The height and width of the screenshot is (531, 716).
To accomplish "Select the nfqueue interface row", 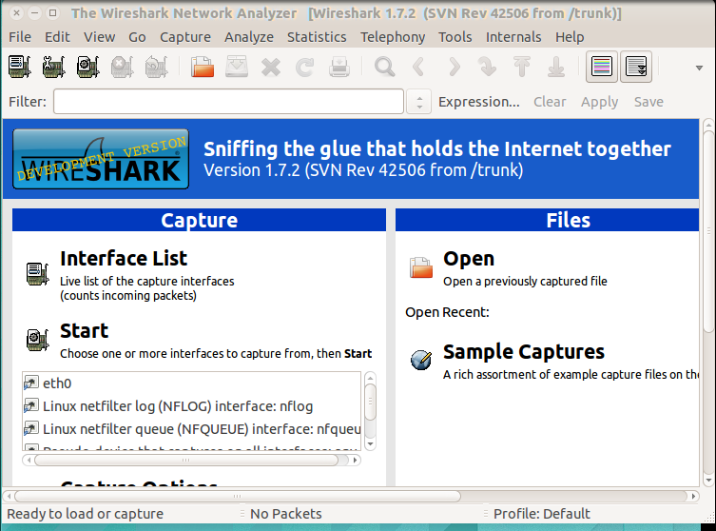I will [191, 428].
